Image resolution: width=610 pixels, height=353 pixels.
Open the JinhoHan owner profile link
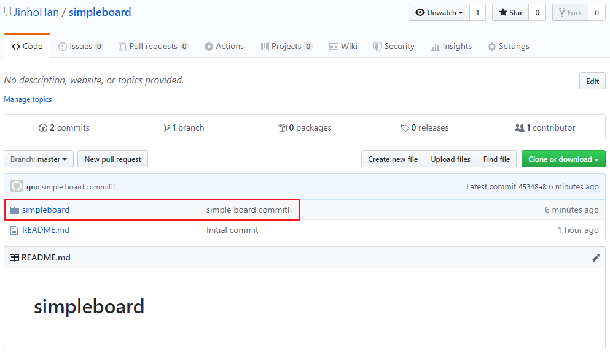36,12
